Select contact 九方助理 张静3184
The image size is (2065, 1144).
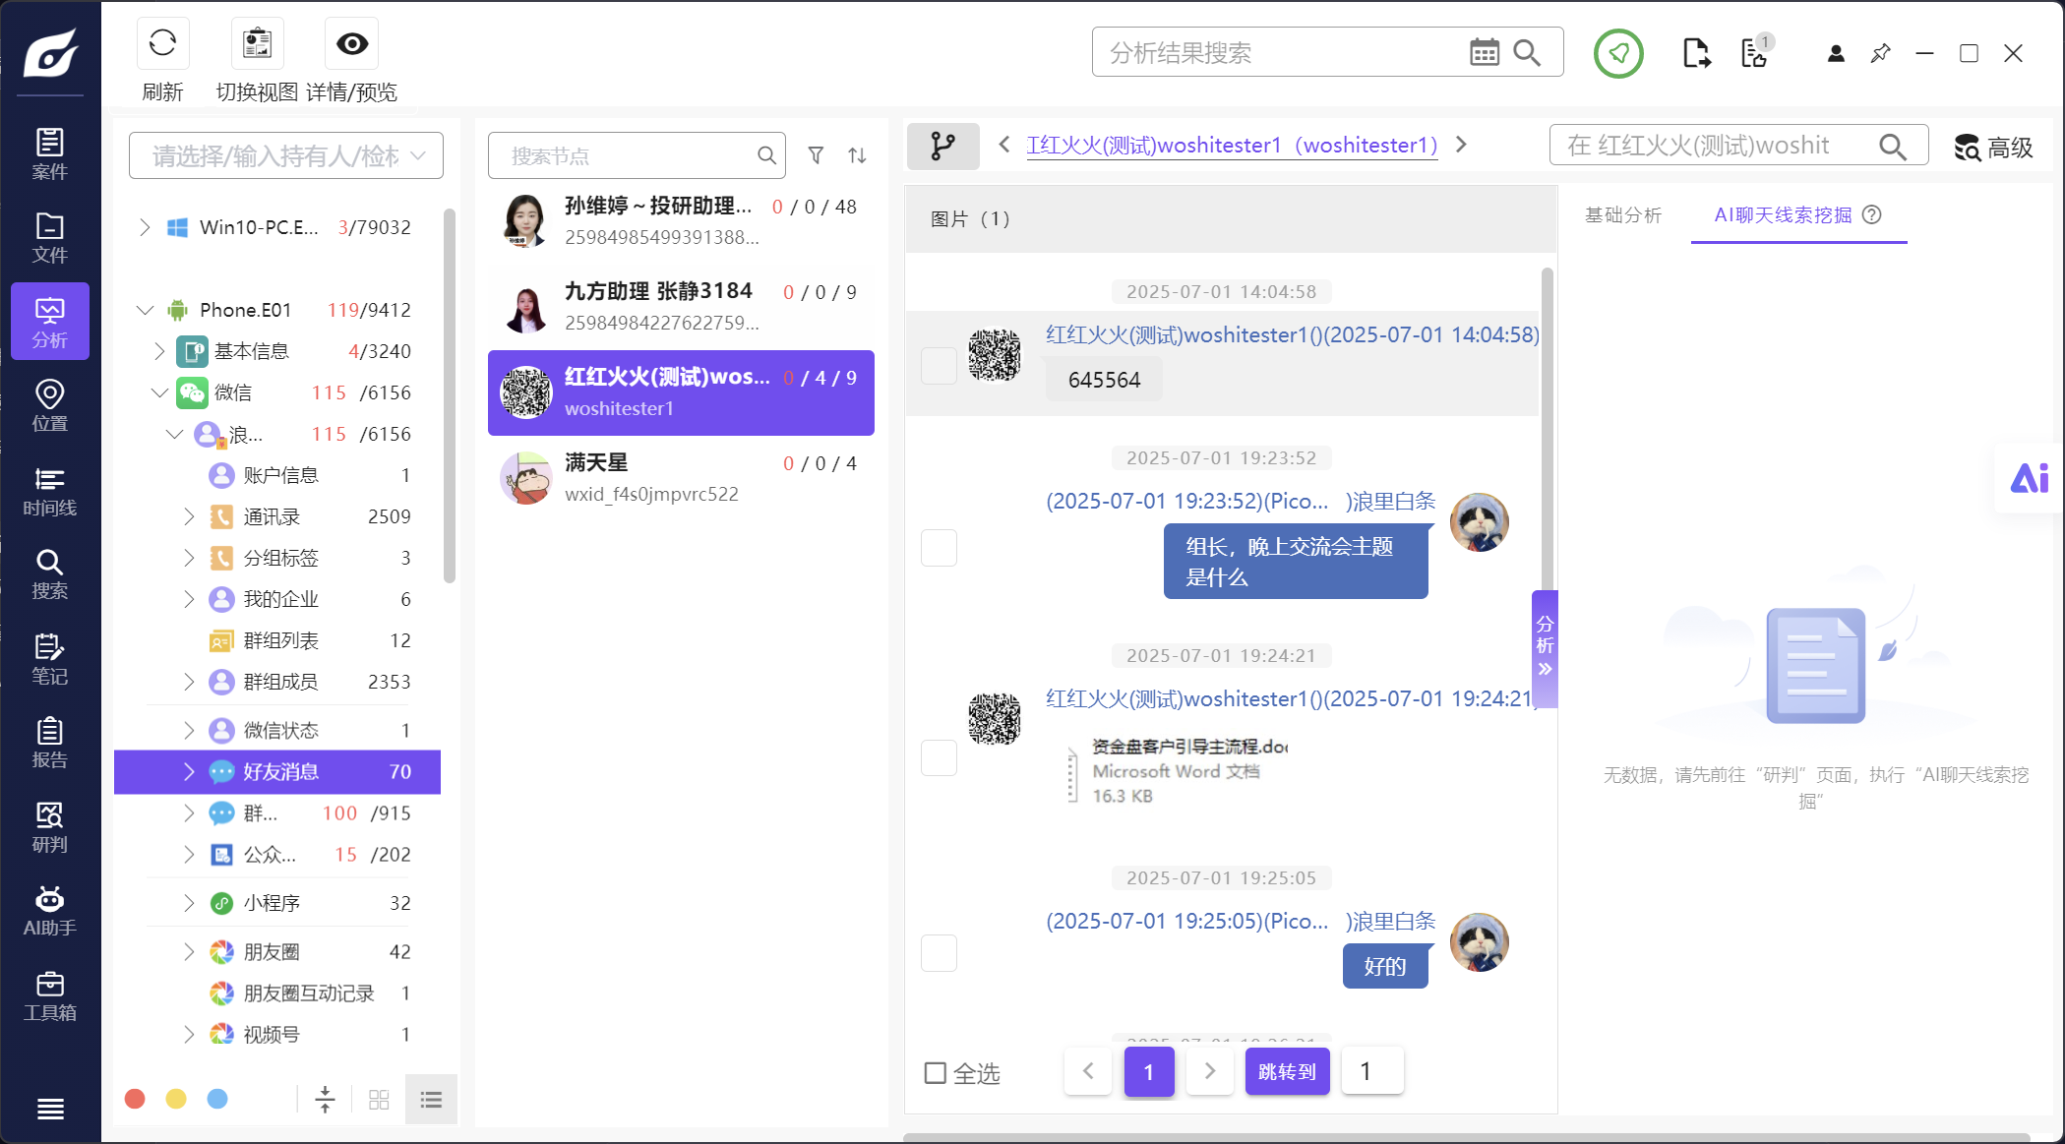(681, 307)
